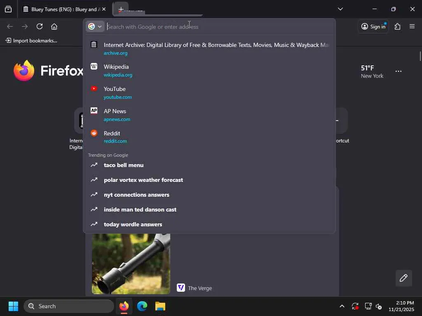The image size is (422, 316).
Task: Click the reddit.com URL text
Action: click(x=115, y=142)
